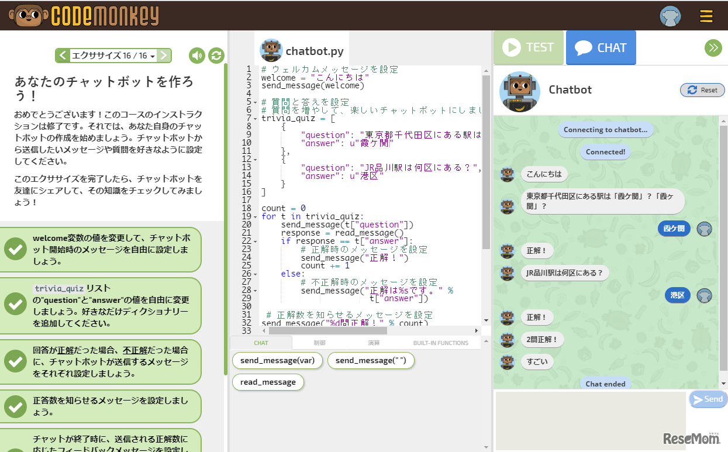
Task: Open the エクササイズ 16 / 16 dropdown
Action: click(x=113, y=56)
